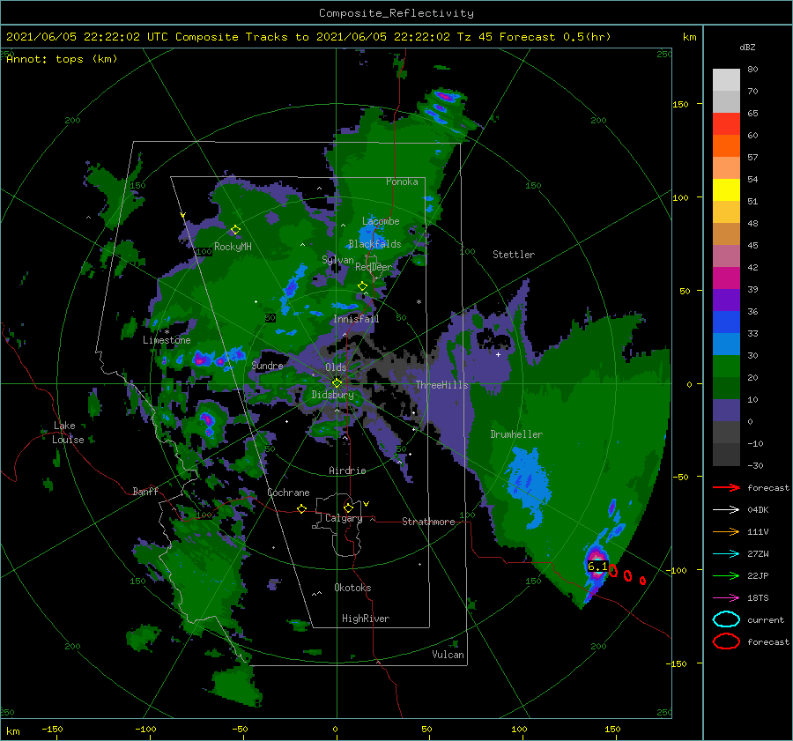Click the storm tops label 6.1
The image size is (793, 741).
click(597, 566)
